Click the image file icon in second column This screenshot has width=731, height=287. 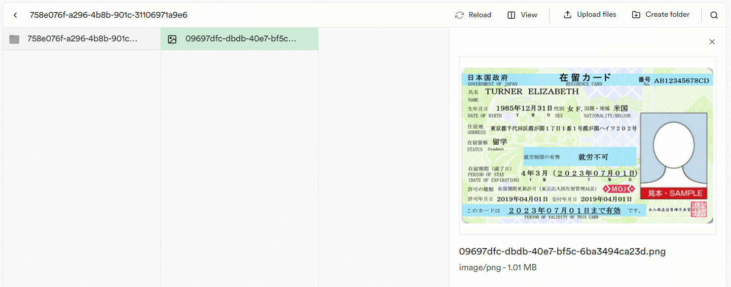point(172,39)
